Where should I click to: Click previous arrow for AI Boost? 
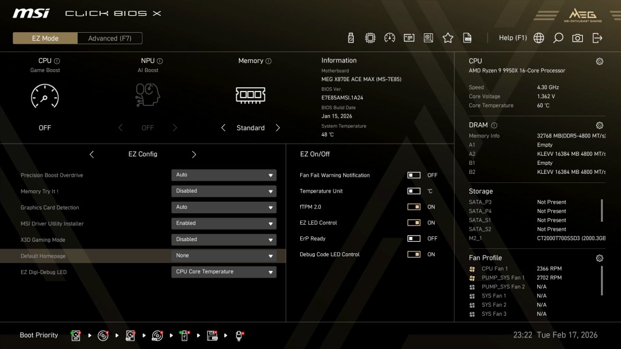121,128
